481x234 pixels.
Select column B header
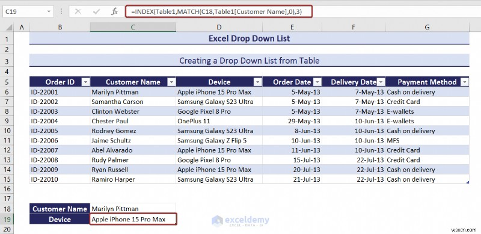coord(60,27)
